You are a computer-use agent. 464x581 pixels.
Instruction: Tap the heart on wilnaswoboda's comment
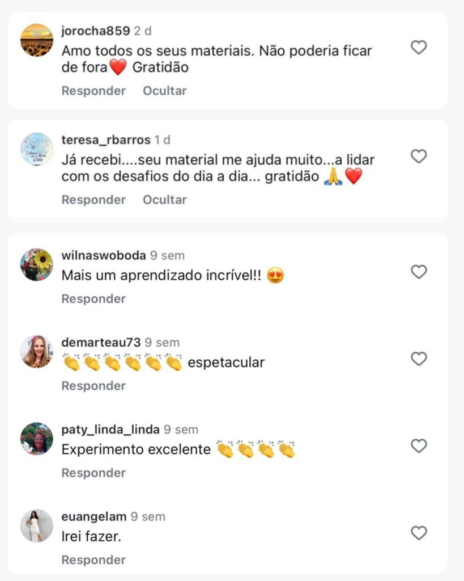(419, 272)
